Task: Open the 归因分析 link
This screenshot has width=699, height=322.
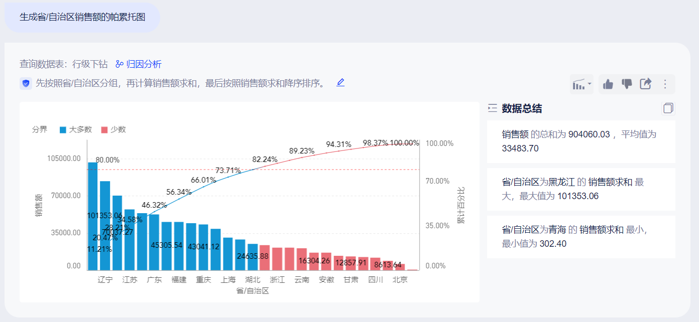Action: pyautogui.click(x=139, y=64)
